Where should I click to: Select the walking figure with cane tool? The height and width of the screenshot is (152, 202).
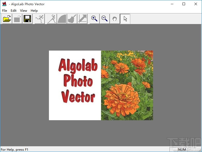(52, 19)
